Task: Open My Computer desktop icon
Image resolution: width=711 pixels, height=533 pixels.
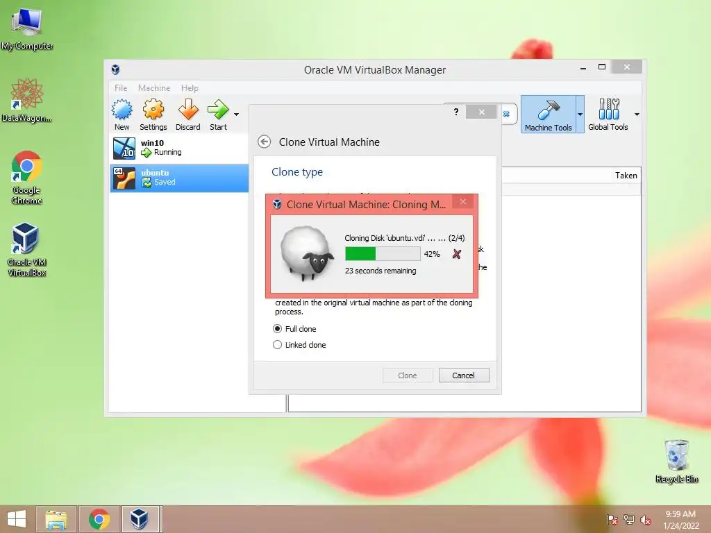Action: point(27,29)
